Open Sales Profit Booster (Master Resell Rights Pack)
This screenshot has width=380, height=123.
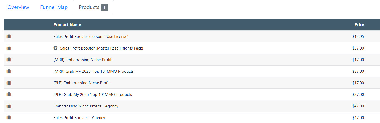(101, 48)
